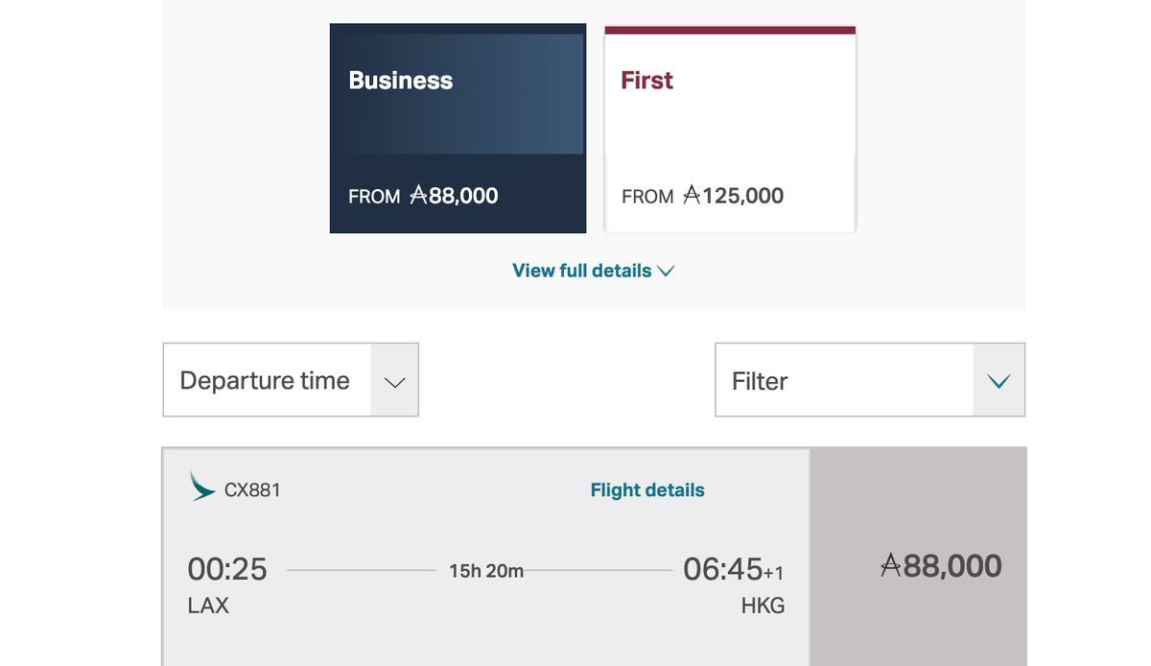Click the 00:25 LAX departure time
Viewport: 1151px width, 666px height.
tap(227, 569)
